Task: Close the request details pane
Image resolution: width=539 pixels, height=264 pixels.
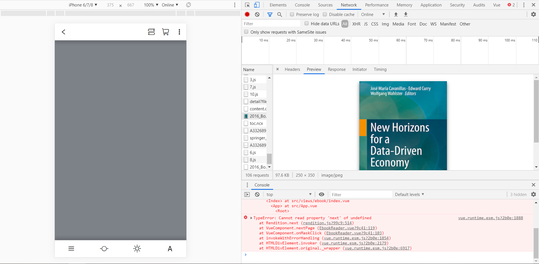Action: [277, 69]
